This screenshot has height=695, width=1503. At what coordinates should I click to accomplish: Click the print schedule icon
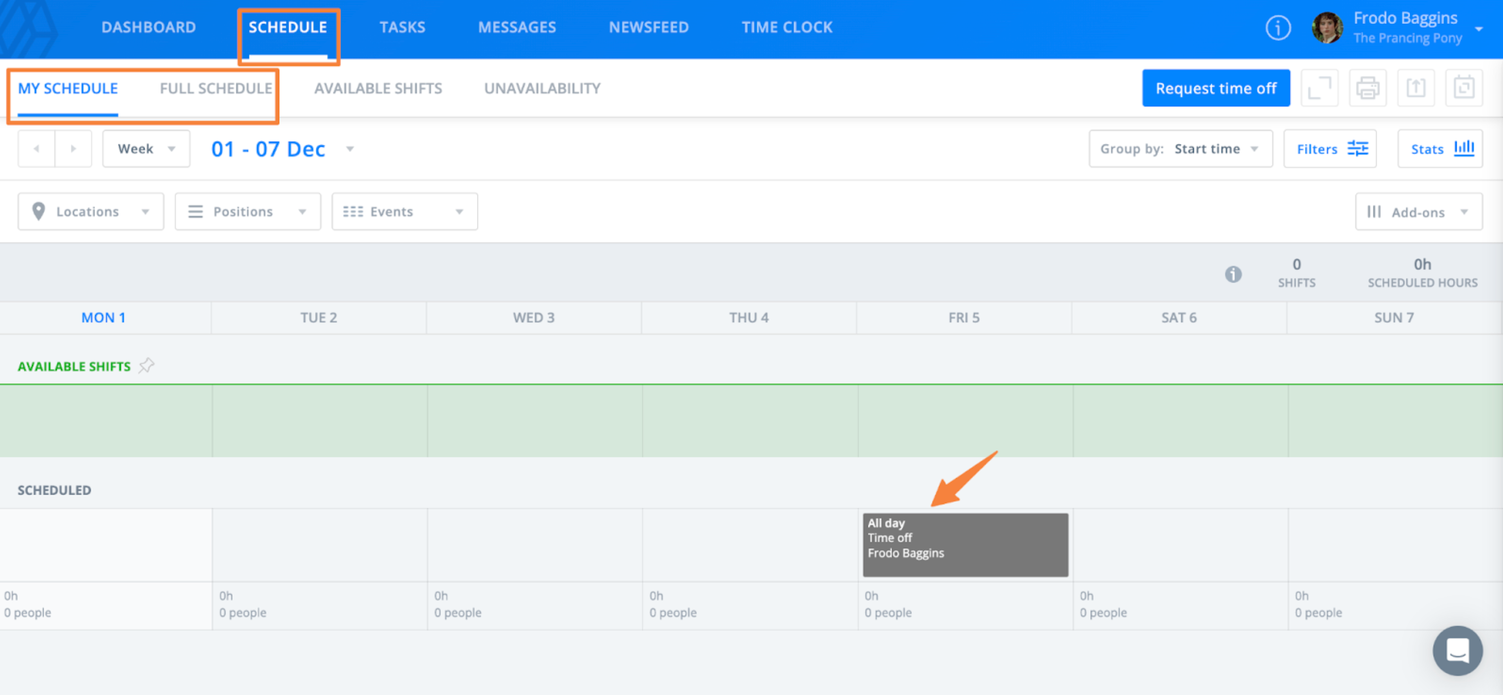(x=1367, y=88)
